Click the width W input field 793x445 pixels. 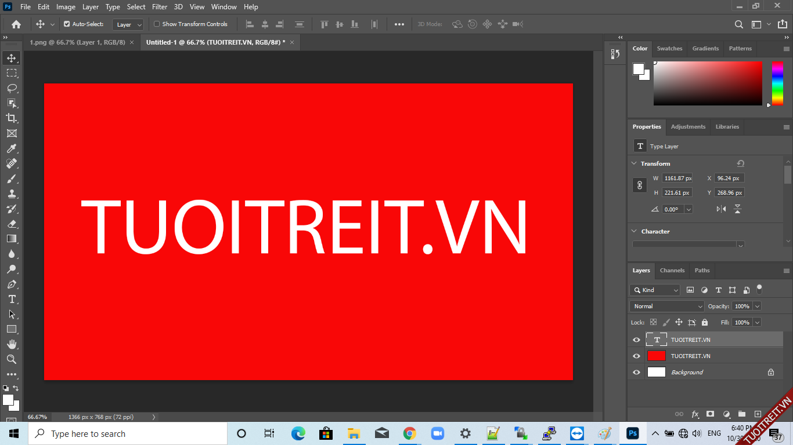coord(677,178)
